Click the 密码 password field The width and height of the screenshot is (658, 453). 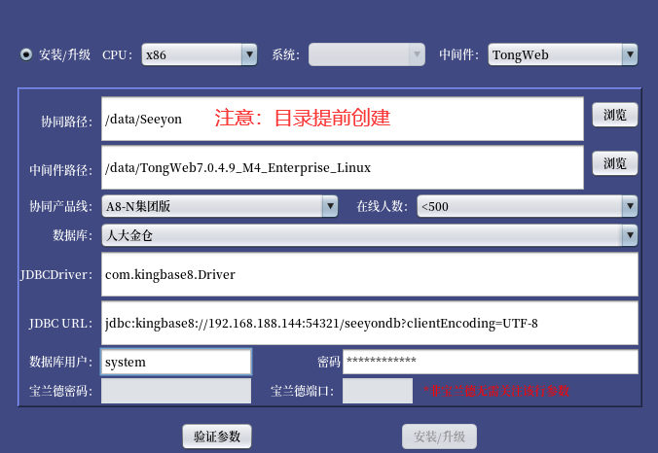pos(491,362)
